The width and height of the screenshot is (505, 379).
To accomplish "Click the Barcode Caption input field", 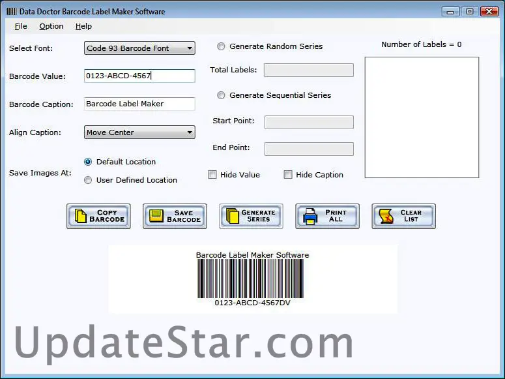I will [139, 104].
